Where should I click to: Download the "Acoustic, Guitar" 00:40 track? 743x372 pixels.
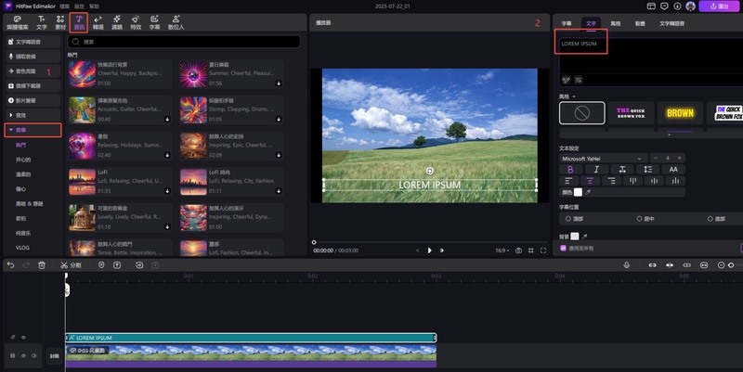pyautogui.click(x=167, y=120)
